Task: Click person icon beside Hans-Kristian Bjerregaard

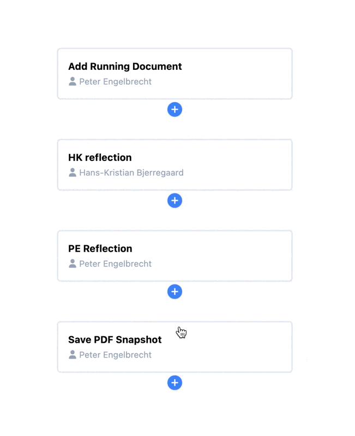Action: (x=73, y=173)
